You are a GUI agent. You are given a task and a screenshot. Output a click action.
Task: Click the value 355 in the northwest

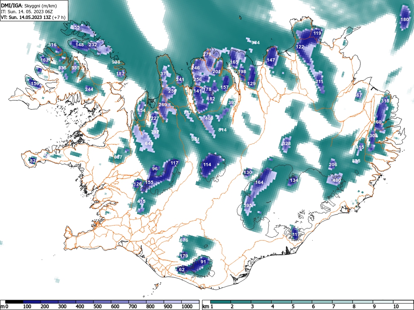tap(75, 27)
